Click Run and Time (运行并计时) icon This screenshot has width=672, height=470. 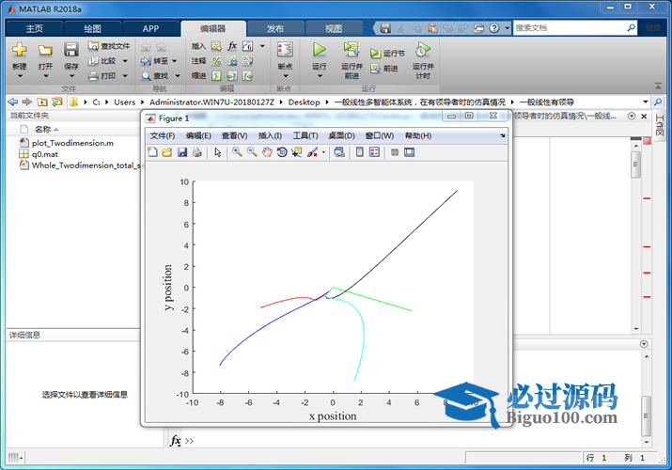point(423,50)
